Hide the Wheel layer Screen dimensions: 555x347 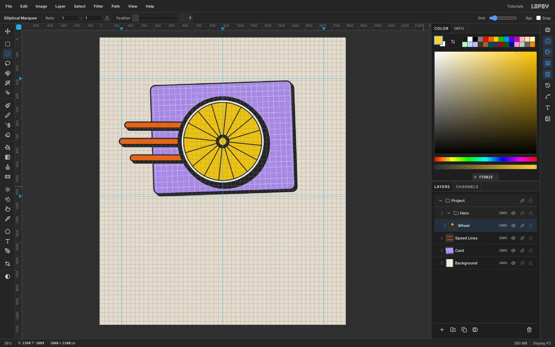click(x=513, y=226)
